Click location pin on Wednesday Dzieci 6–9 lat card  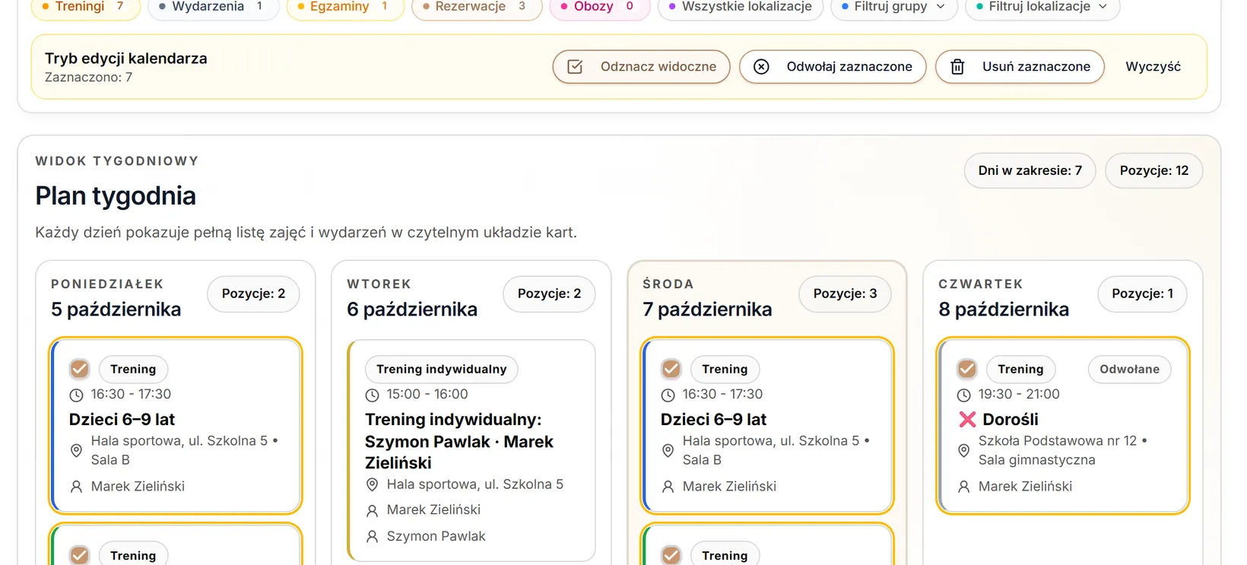tap(668, 450)
